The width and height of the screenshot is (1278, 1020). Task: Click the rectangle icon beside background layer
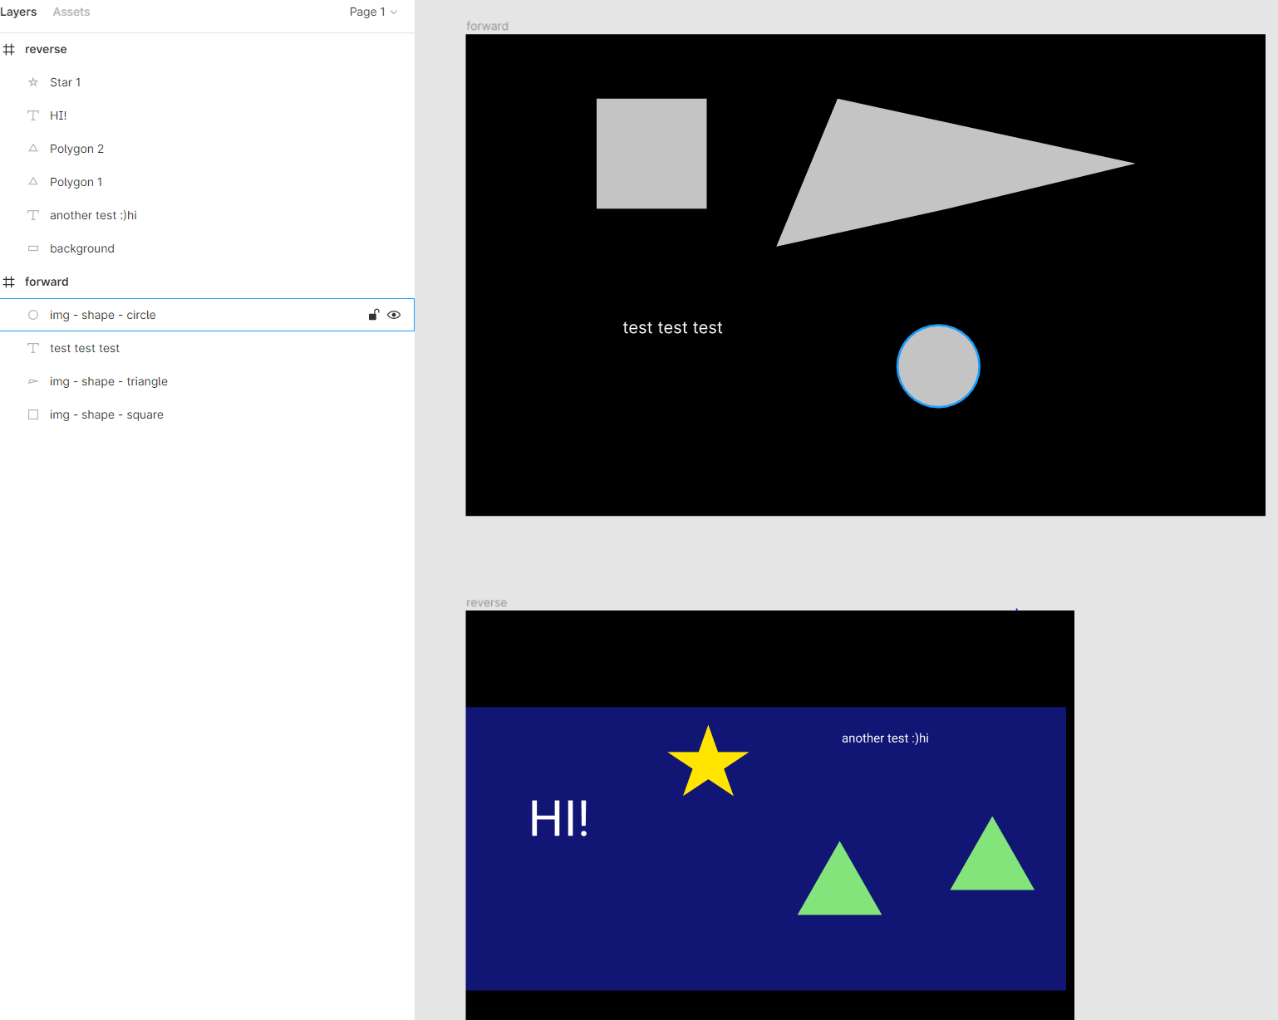pos(32,248)
